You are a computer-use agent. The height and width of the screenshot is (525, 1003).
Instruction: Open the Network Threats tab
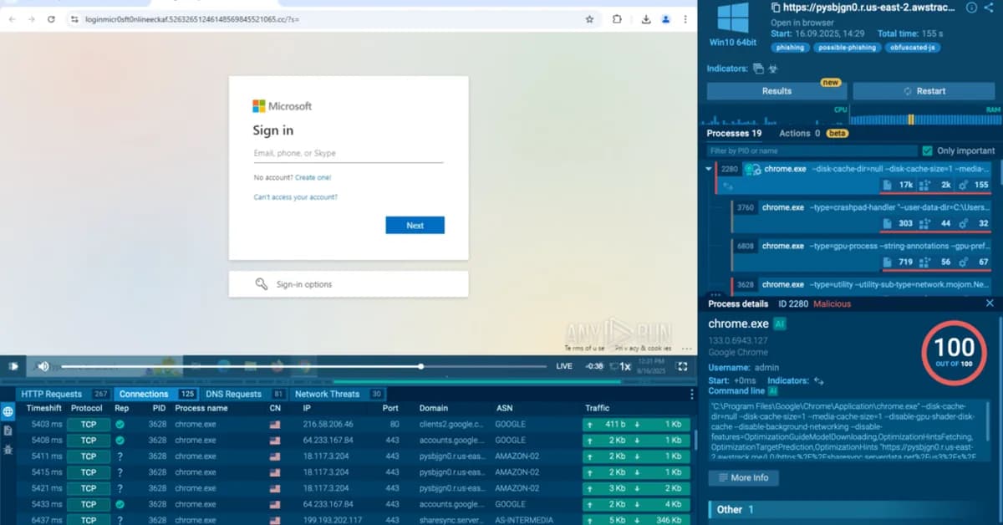click(x=338, y=394)
